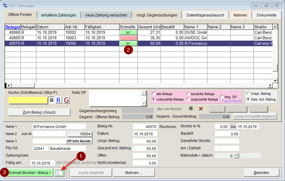Open customer list icon next to Nur ein Kunde
The height and width of the screenshot is (181, 285).
(x=191, y=109)
